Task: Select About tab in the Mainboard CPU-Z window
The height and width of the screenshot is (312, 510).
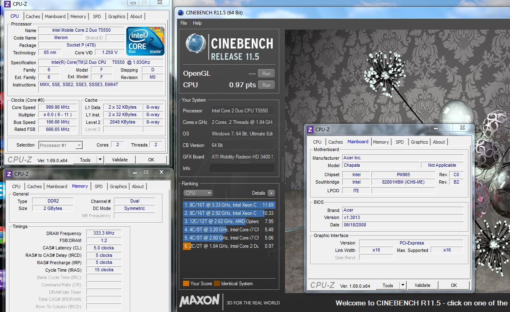Action: [439, 142]
